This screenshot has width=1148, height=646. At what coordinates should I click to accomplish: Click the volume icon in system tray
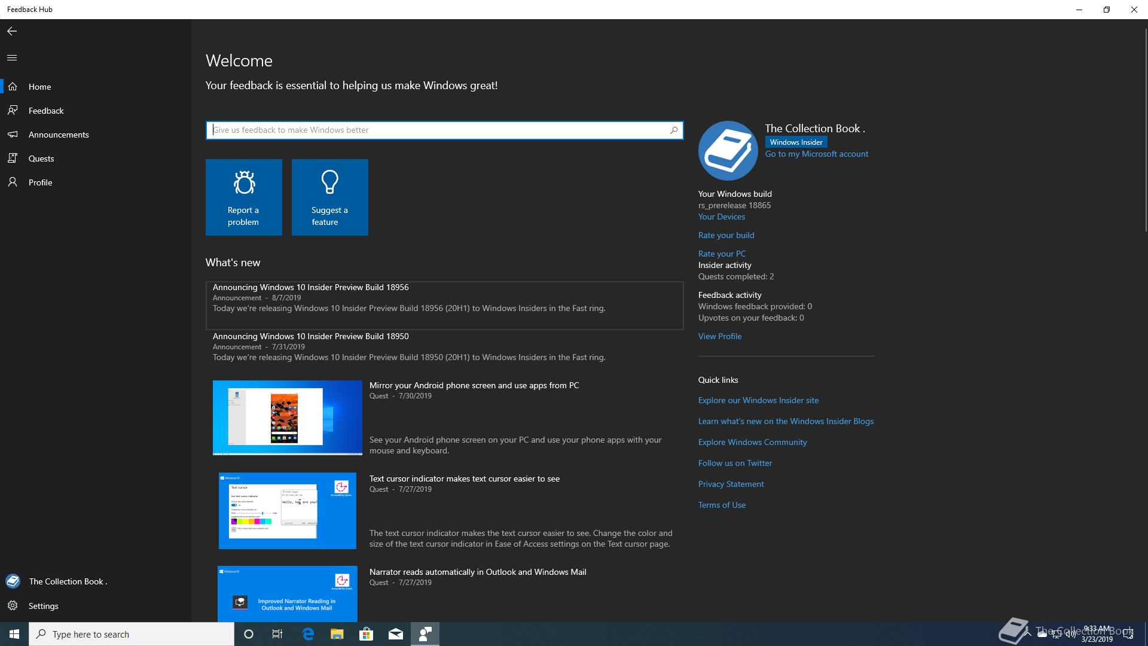pos(1070,635)
